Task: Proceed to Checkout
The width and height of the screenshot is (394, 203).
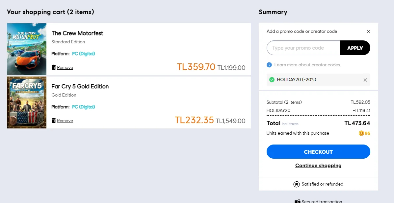Action: [318, 152]
